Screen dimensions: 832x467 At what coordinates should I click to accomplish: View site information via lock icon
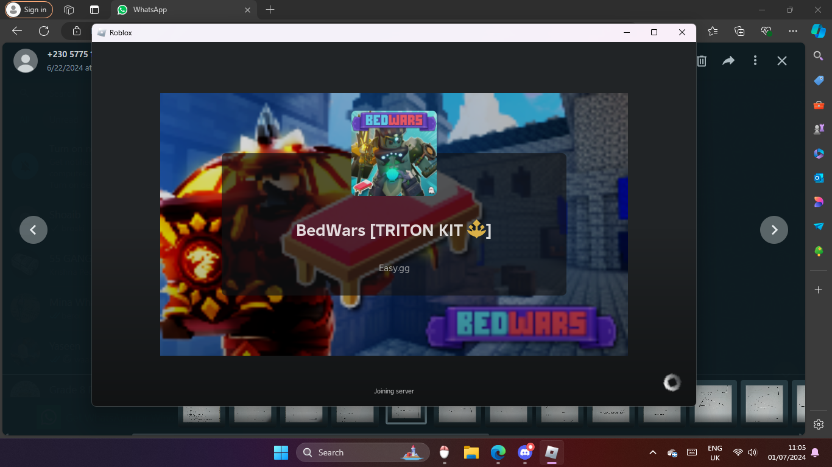77,31
